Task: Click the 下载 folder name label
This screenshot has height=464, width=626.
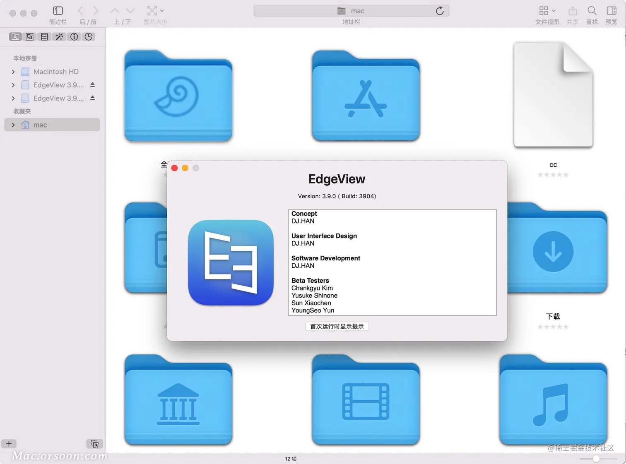Action: point(553,317)
